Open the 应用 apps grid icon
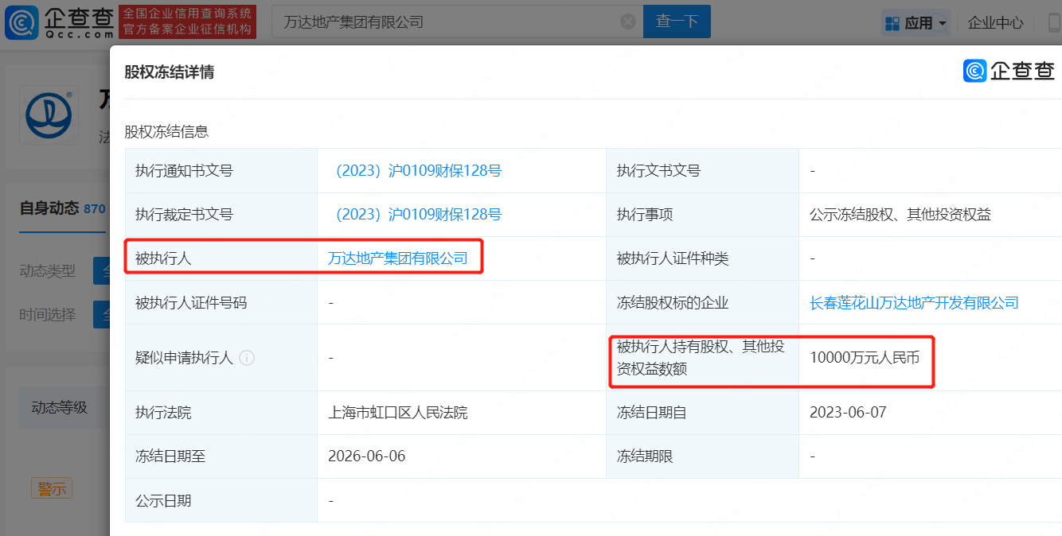 click(892, 23)
